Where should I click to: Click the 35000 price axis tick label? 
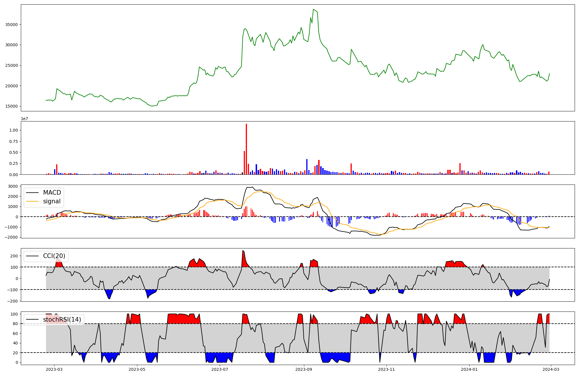(x=12, y=25)
